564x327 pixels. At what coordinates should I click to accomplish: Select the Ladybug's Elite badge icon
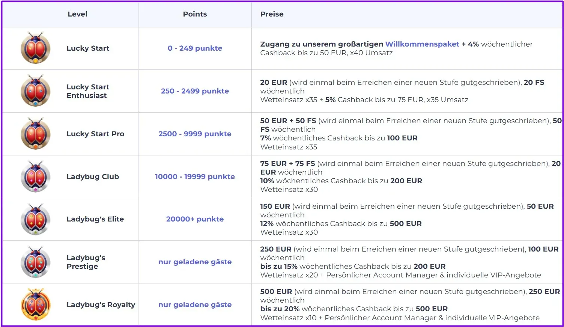coord(36,219)
